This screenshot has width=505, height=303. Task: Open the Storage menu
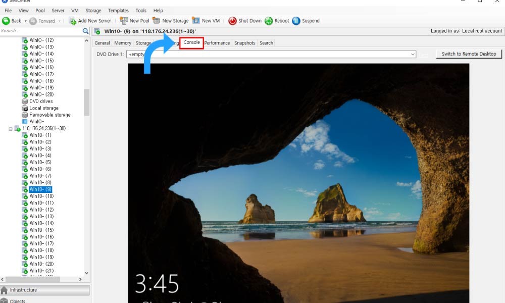pos(93,11)
